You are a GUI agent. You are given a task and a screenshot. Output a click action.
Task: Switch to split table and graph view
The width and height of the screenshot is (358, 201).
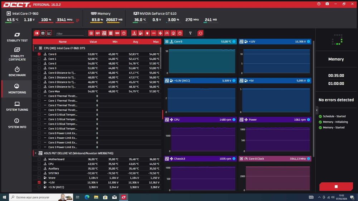[37, 33]
